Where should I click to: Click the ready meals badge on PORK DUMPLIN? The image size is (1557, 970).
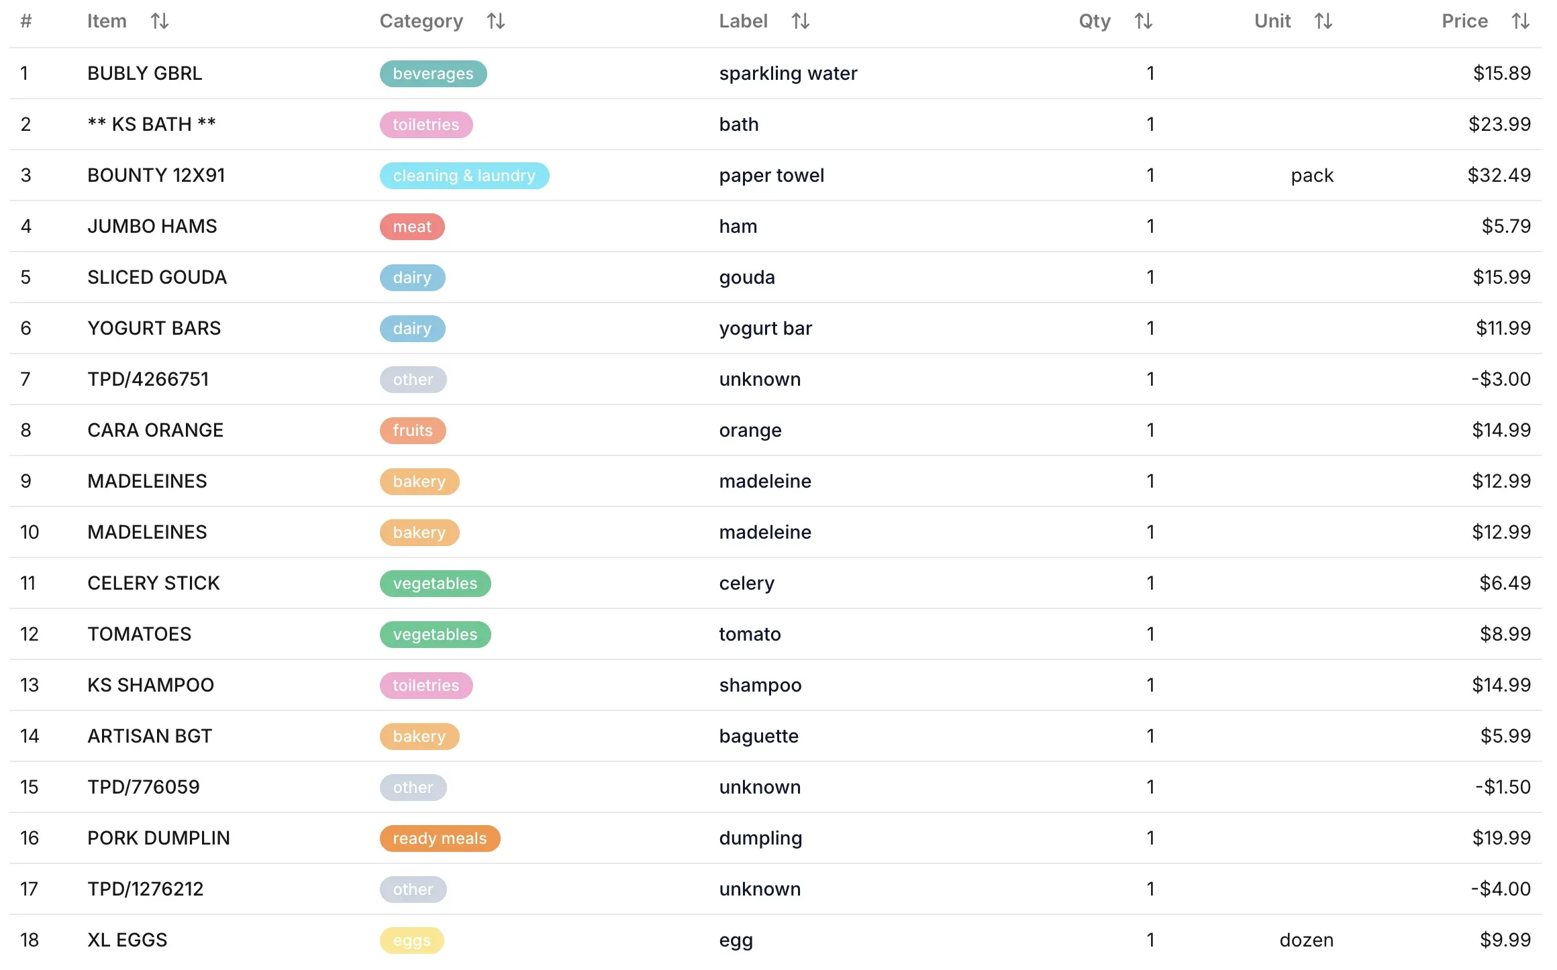pos(439,838)
